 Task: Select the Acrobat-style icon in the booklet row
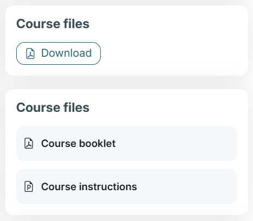29,143
